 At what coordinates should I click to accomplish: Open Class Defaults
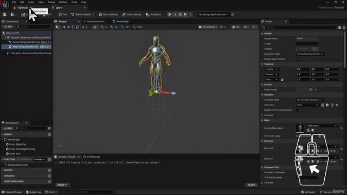(x=132, y=15)
